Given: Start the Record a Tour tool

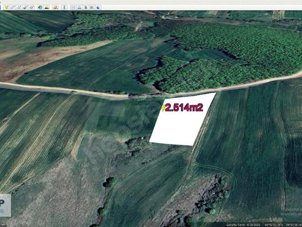Looking at the screenshot, I should 32,7.
